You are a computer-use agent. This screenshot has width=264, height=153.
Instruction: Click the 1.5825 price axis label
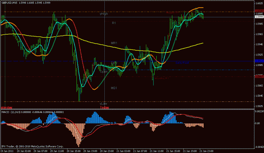click(x=259, y=106)
